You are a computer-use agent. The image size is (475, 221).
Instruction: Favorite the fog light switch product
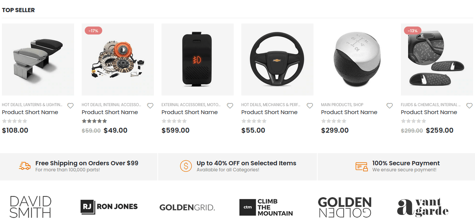(x=230, y=106)
